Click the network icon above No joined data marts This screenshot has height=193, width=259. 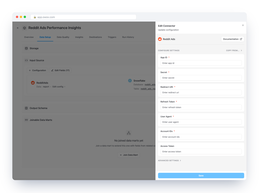coord(129,133)
